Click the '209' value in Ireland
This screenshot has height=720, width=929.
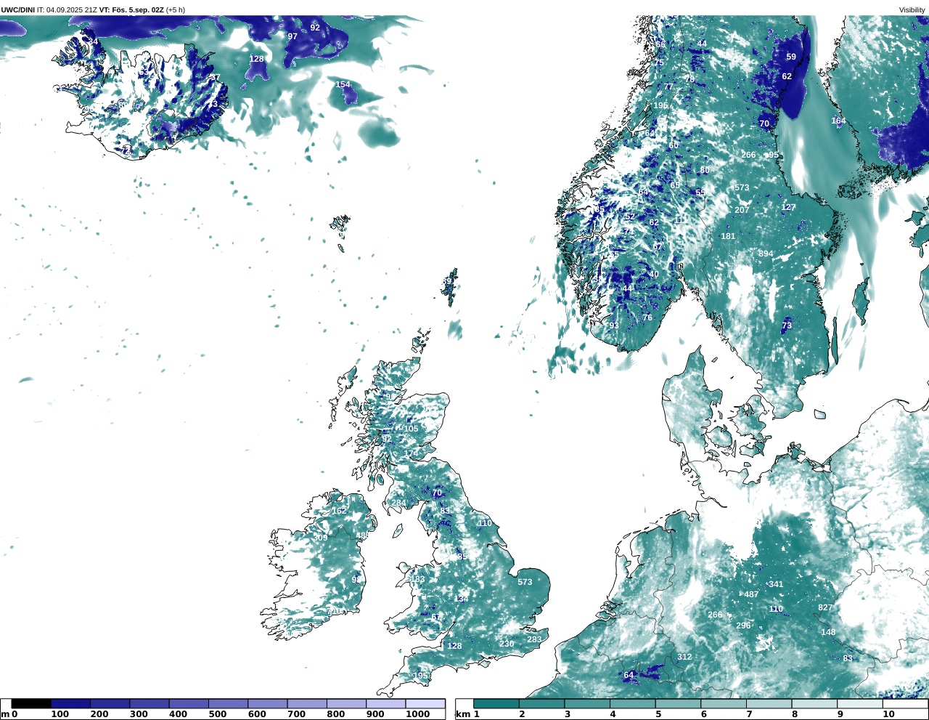320,538
